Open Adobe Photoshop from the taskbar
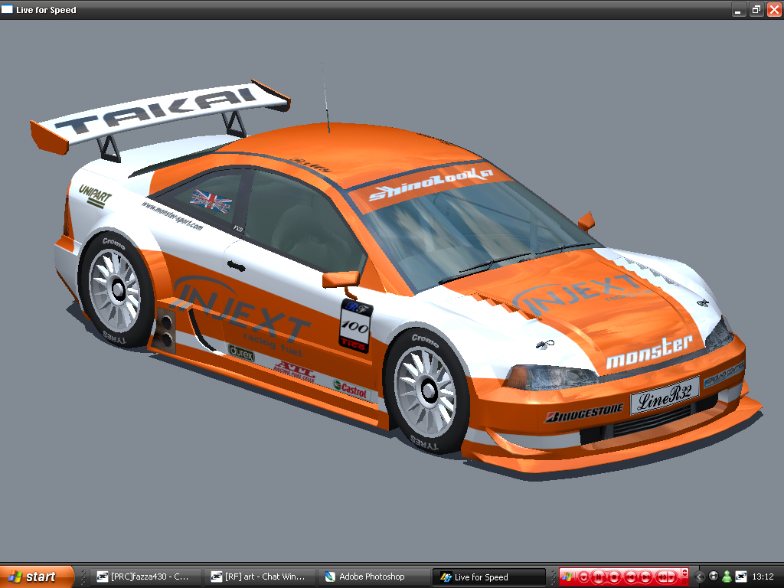 (375, 577)
